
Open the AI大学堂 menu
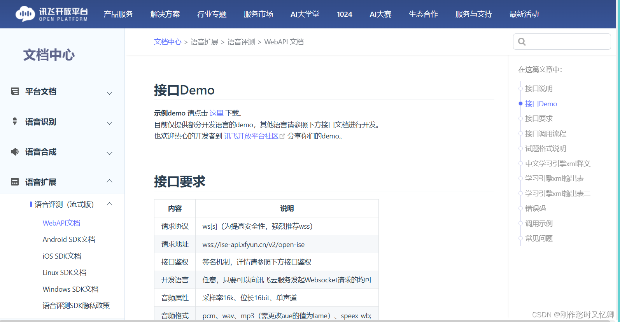305,14
